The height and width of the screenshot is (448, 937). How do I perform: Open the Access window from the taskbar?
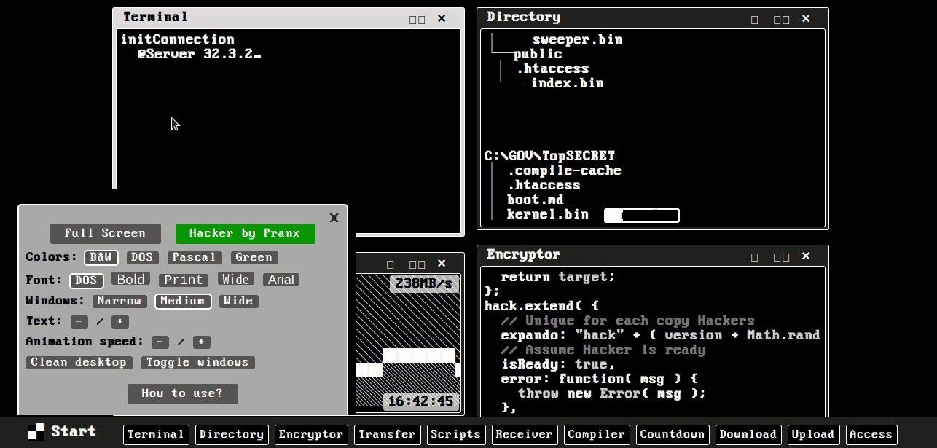[871, 435]
